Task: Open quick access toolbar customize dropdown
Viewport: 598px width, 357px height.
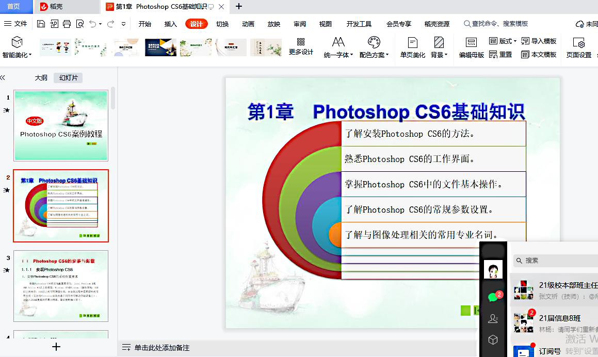Action: coord(123,24)
